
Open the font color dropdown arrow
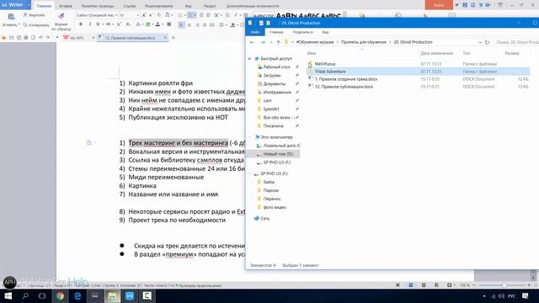coord(163,24)
